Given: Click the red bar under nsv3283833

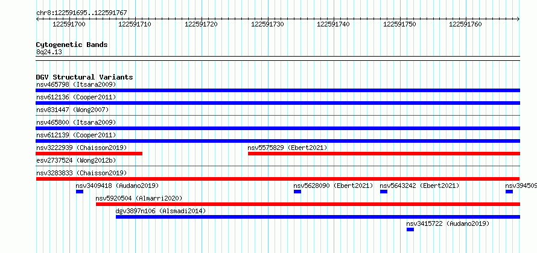Looking at the screenshot, I should click(278, 179).
